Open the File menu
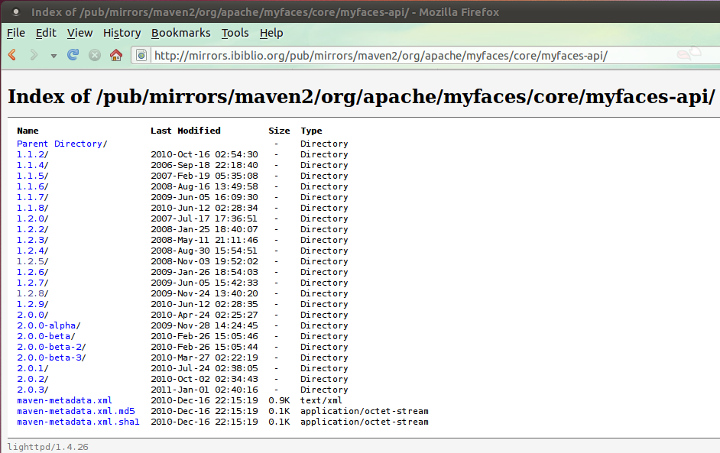Screen dimensions: 720x453 pos(16,33)
